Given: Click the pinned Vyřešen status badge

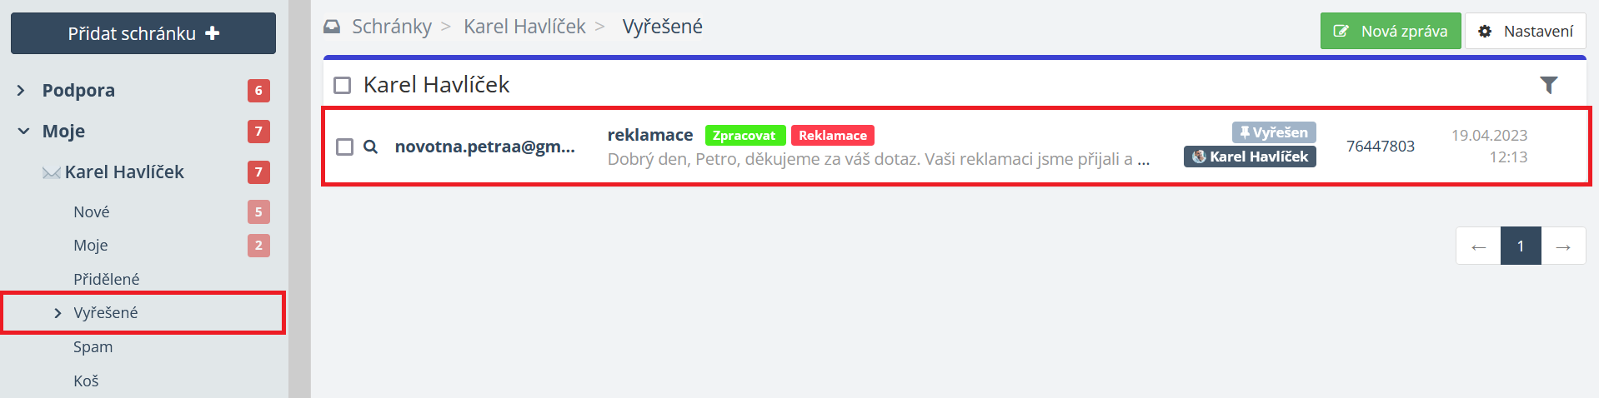Looking at the screenshot, I should (x=1274, y=132).
